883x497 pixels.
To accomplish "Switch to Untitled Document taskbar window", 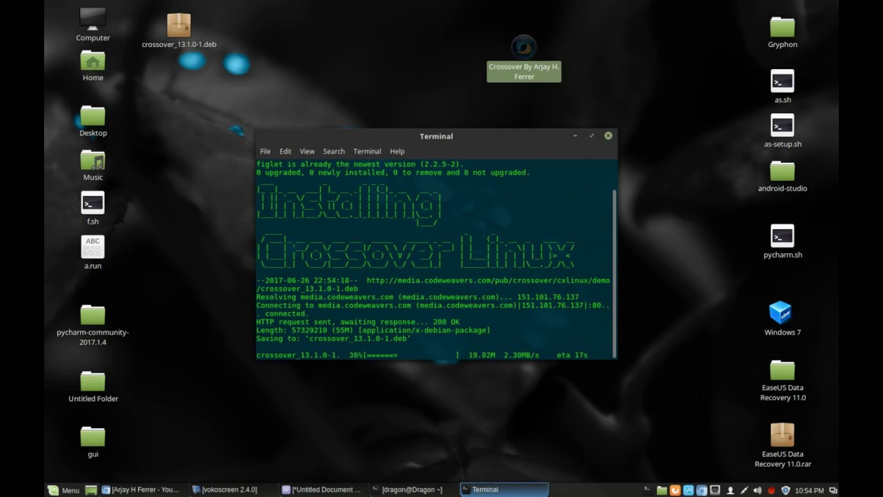I will click(x=322, y=489).
